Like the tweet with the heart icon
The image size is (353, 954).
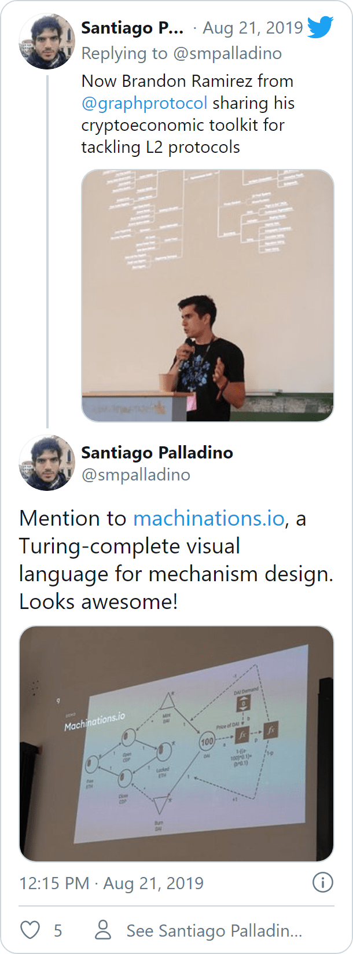pos(30,930)
